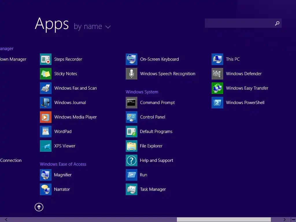The height and width of the screenshot is (222, 296).
Task: Click the 'Control Panel' text
Action: pyautogui.click(x=153, y=117)
